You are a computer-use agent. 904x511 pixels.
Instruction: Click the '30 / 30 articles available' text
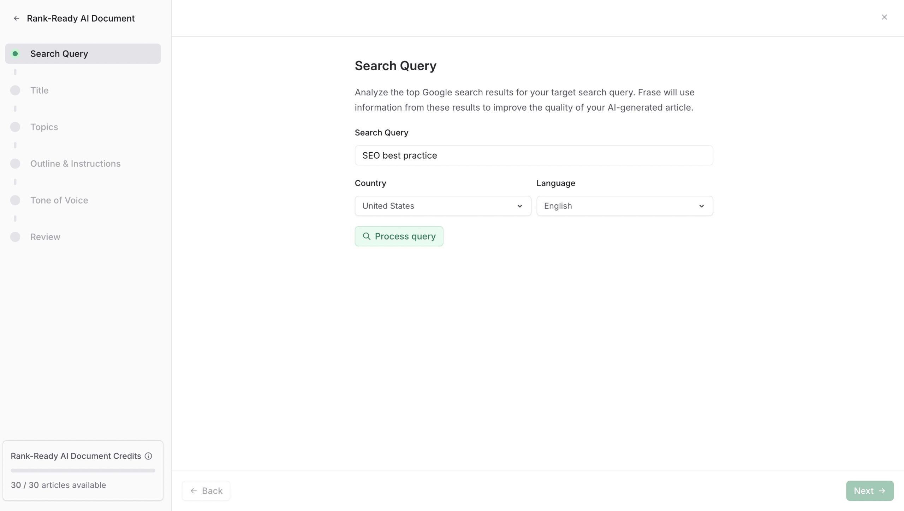click(x=58, y=485)
